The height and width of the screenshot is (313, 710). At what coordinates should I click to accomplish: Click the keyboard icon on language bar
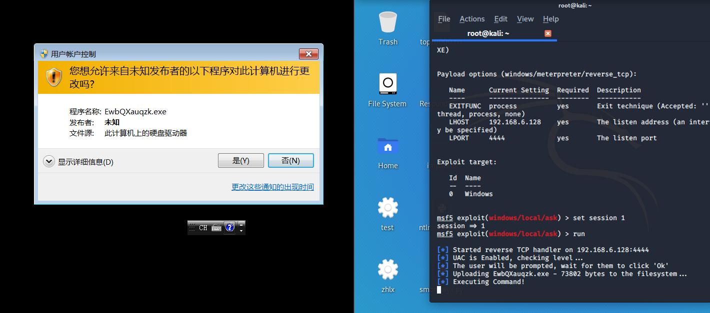216,228
